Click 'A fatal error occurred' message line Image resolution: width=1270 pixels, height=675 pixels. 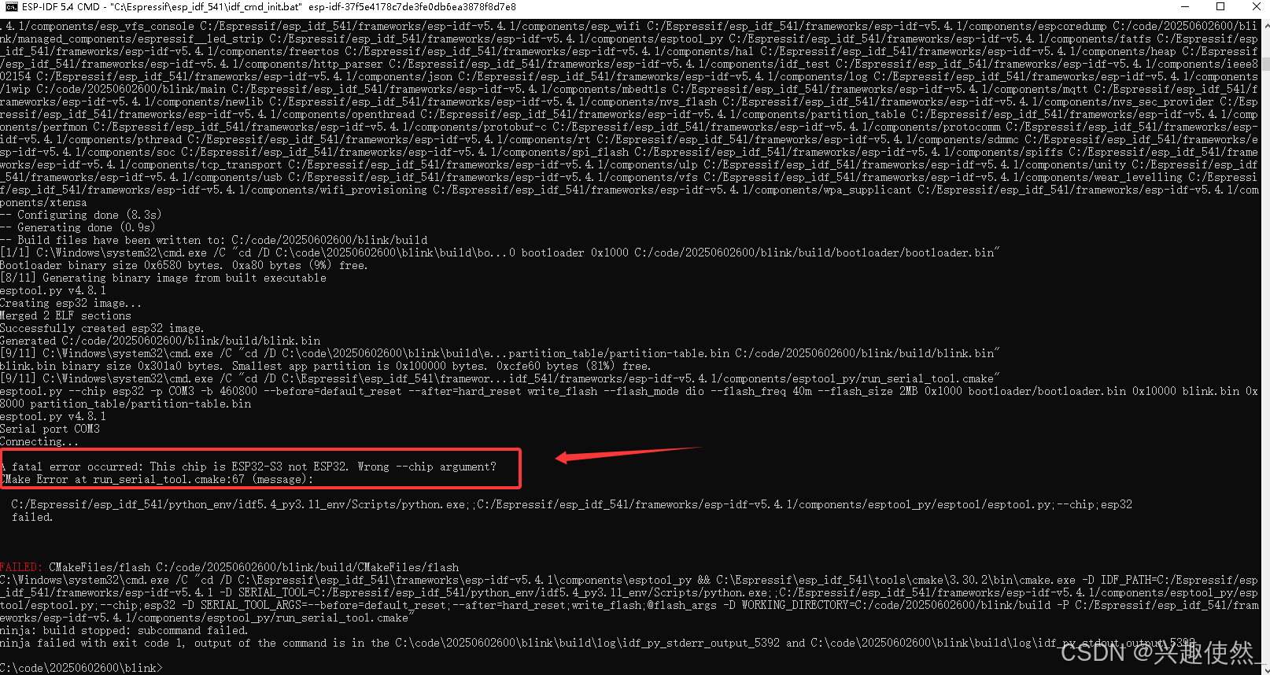click(249, 467)
